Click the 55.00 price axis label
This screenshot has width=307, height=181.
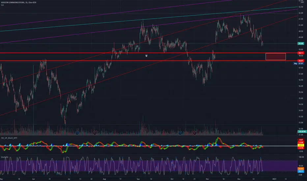point(301,98)
